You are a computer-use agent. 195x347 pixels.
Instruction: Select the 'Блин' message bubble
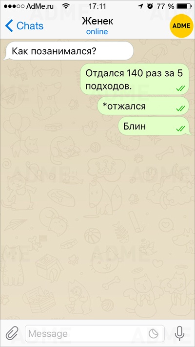[x=155, y=126]
